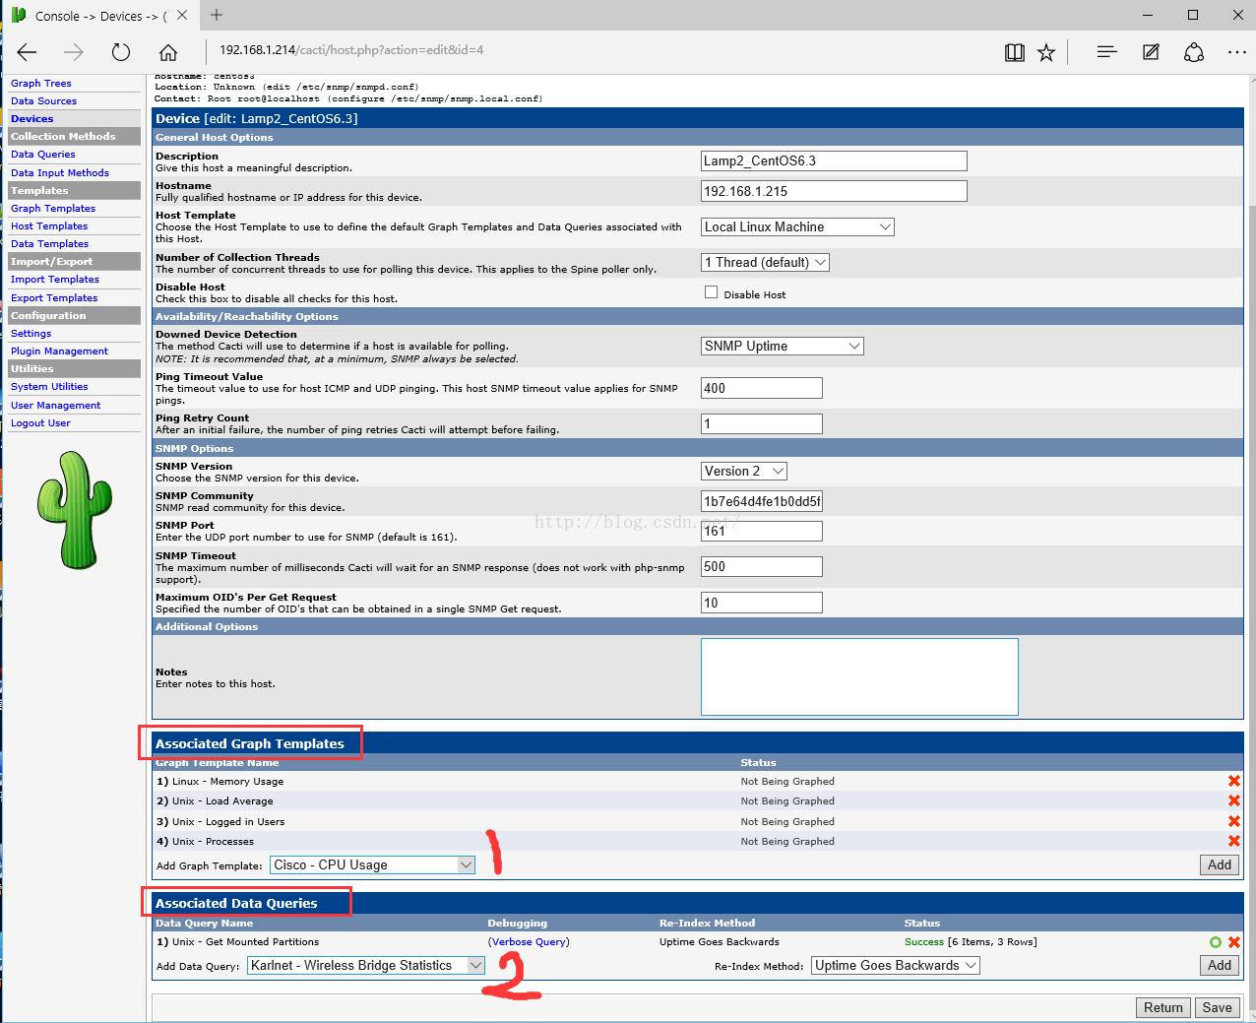The height and width of the screenshot is (1023, 1256).
Task: Click the SNMP Community field
Action: click(x=762, y=501)
